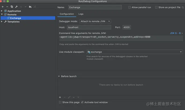Uncheck Activate tool window
Image resolution: width=185 pixels, height=110 pixels.
tap(82, 102)
